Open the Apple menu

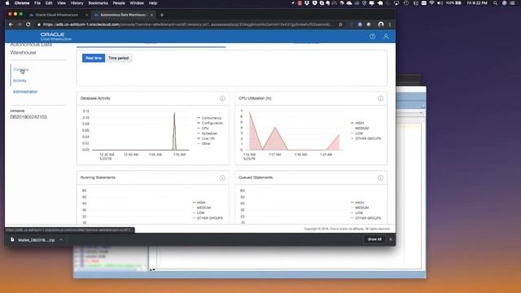7,3
